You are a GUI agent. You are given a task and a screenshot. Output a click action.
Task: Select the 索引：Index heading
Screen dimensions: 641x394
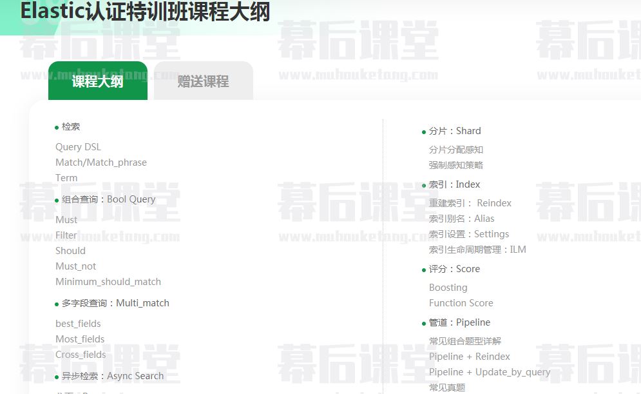pos(454,184)
